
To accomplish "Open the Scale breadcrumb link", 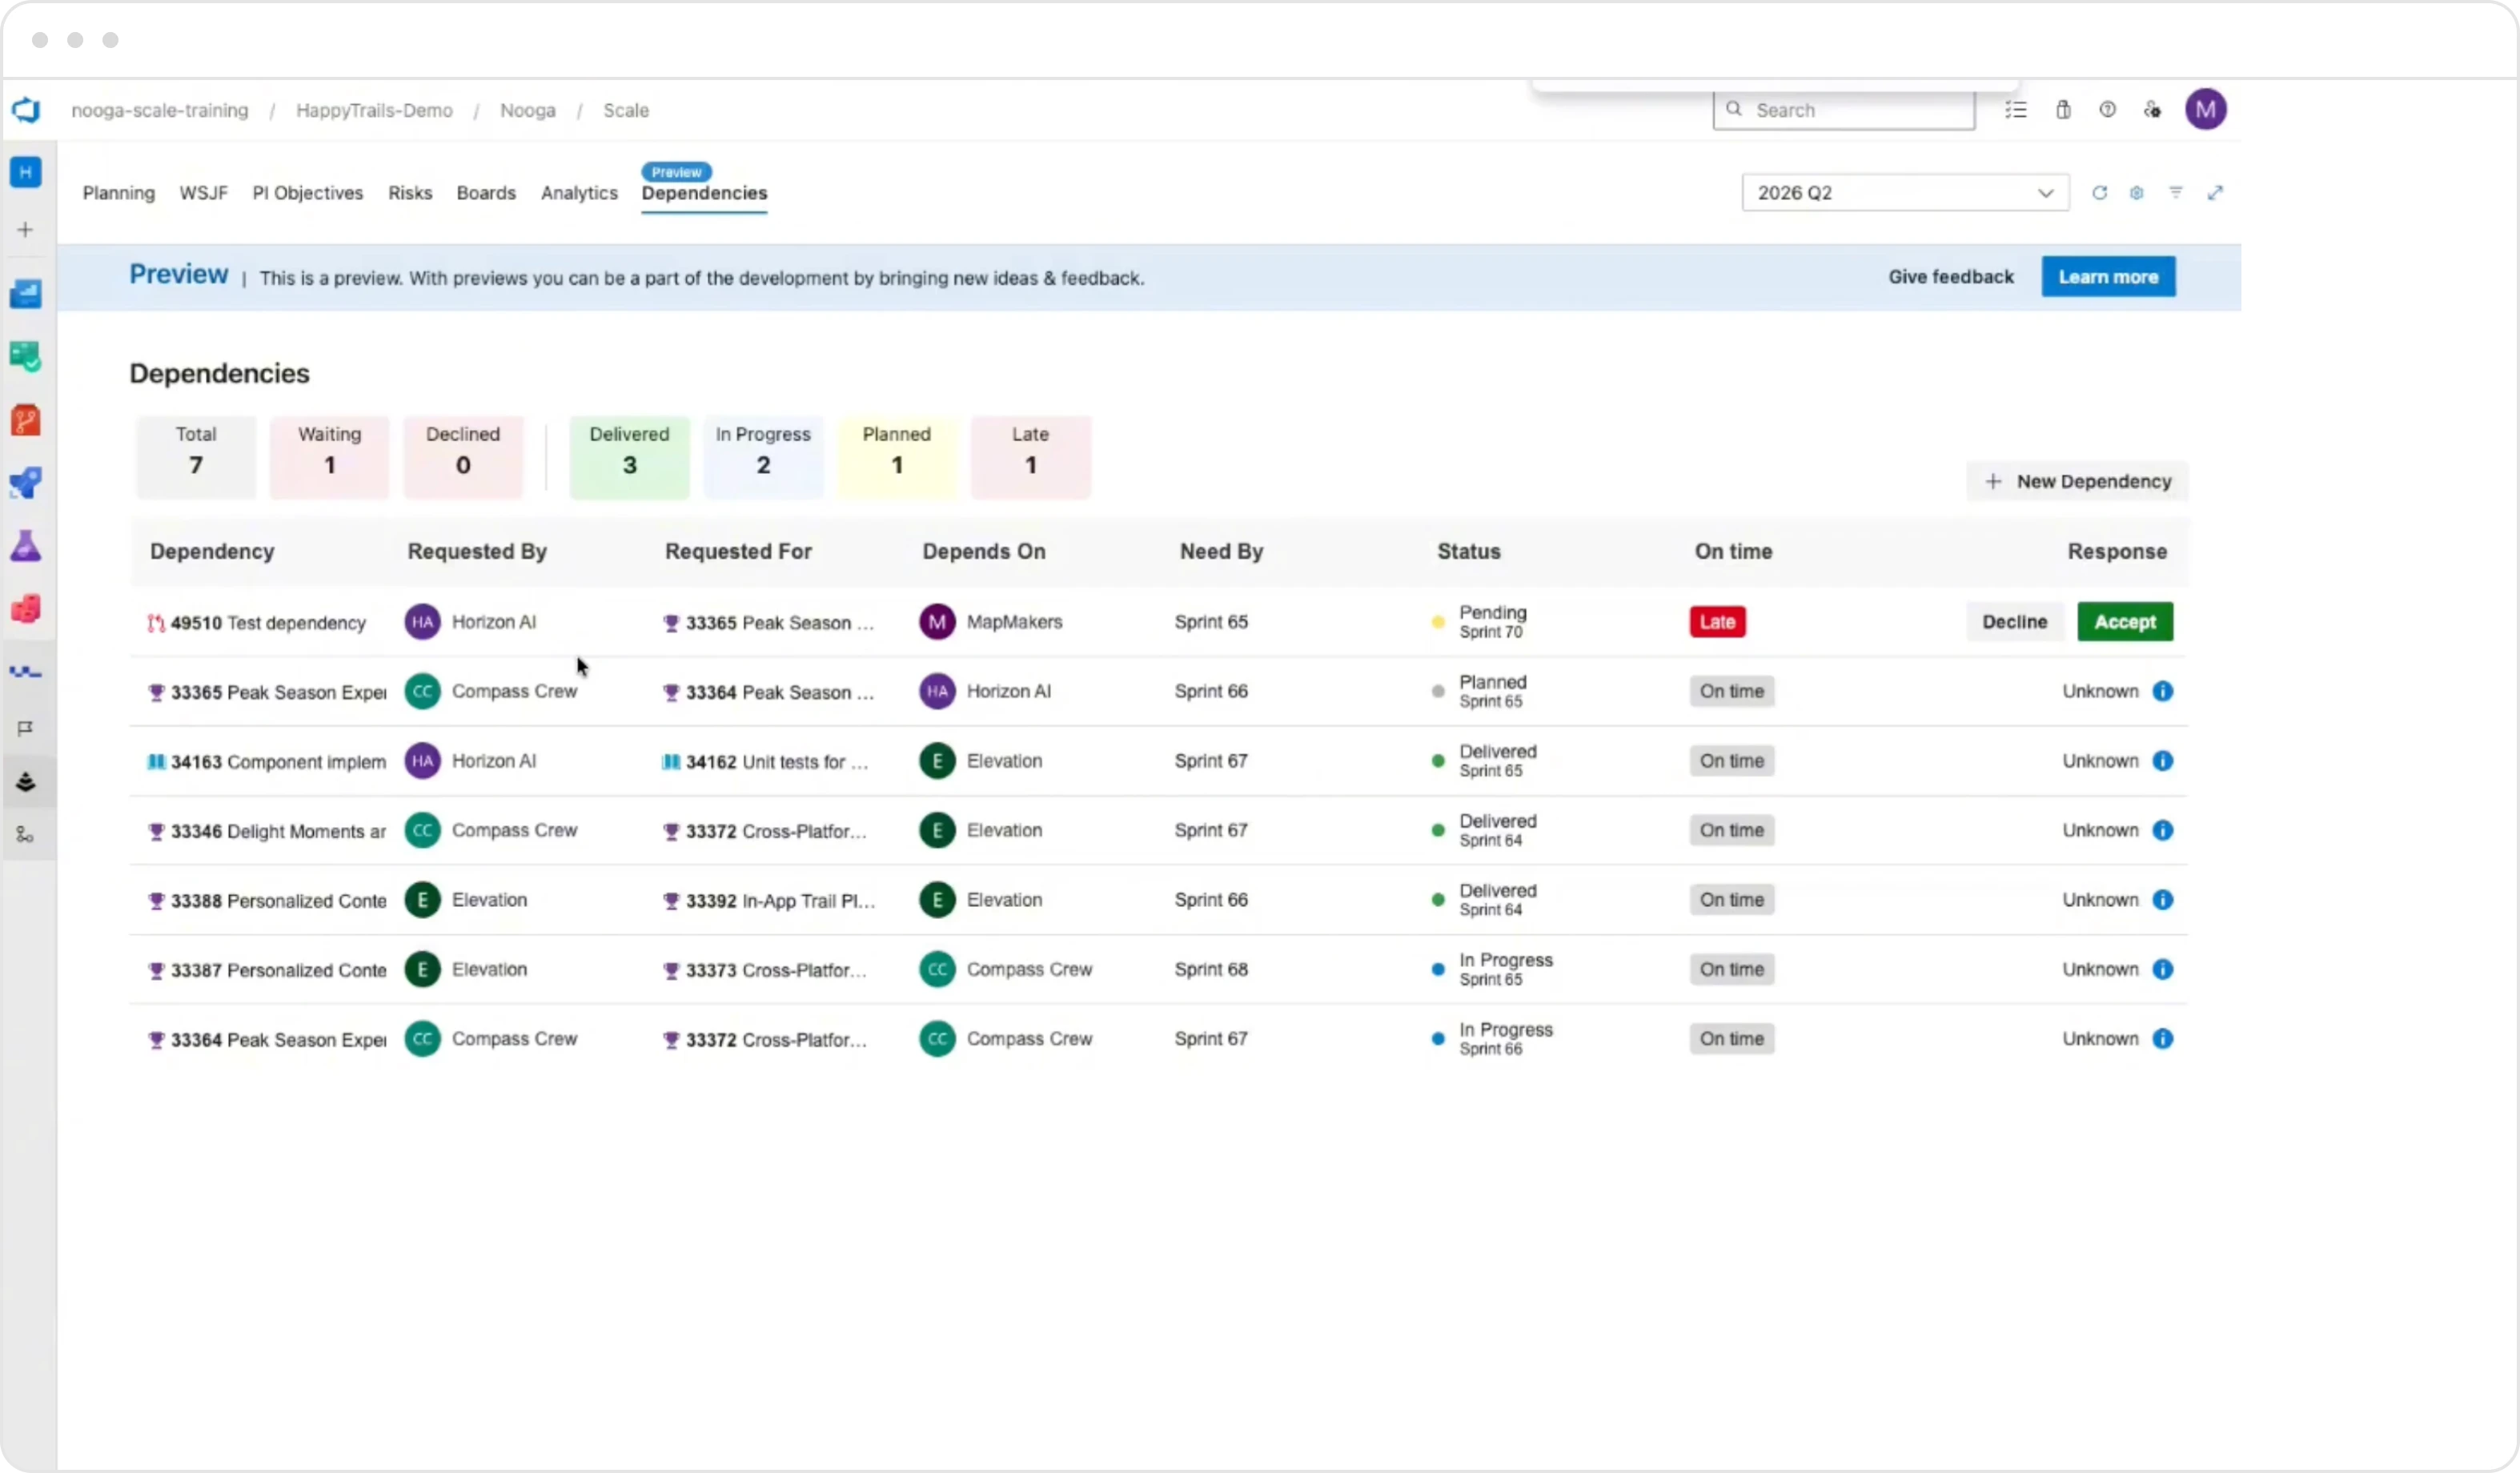I will tap(626, 110).
